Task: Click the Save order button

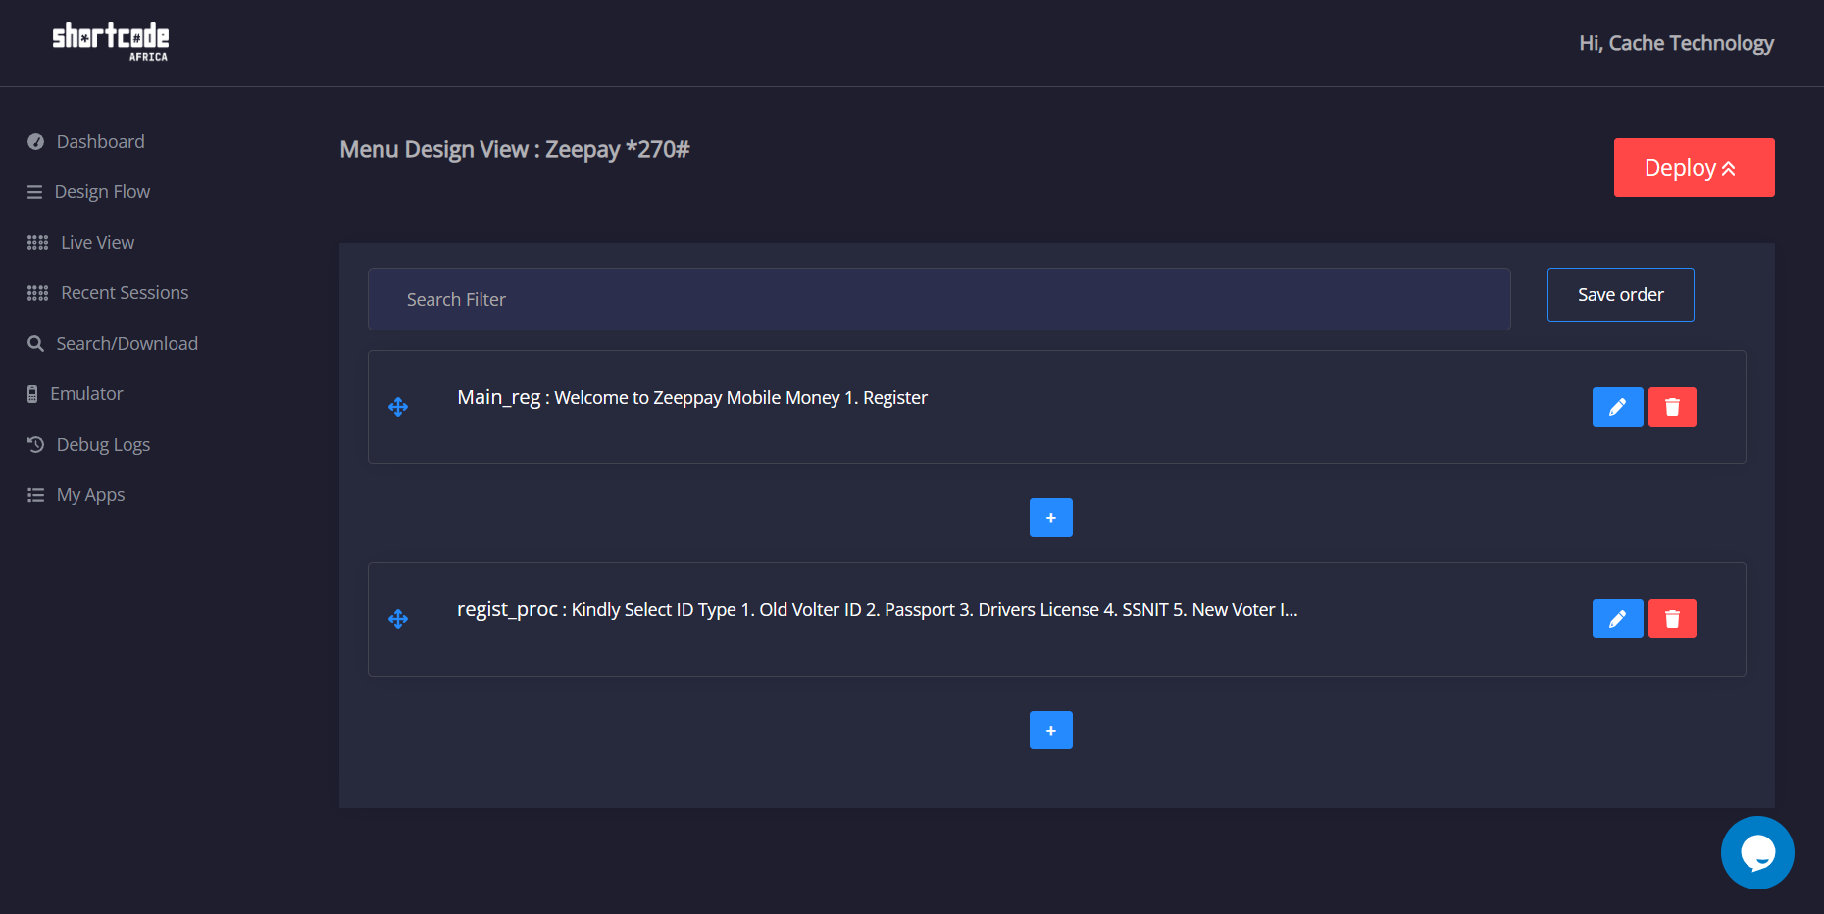Action: [x=1621, y=294]
